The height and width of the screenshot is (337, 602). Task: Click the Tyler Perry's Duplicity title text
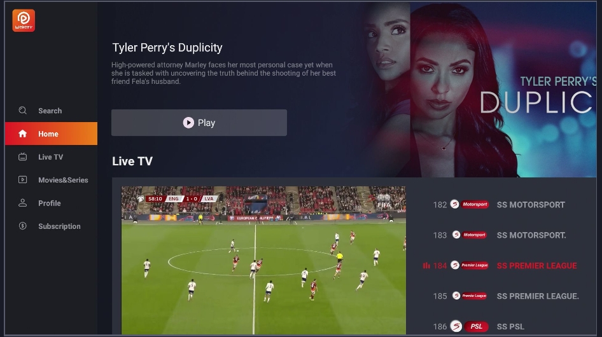point(167,48)
